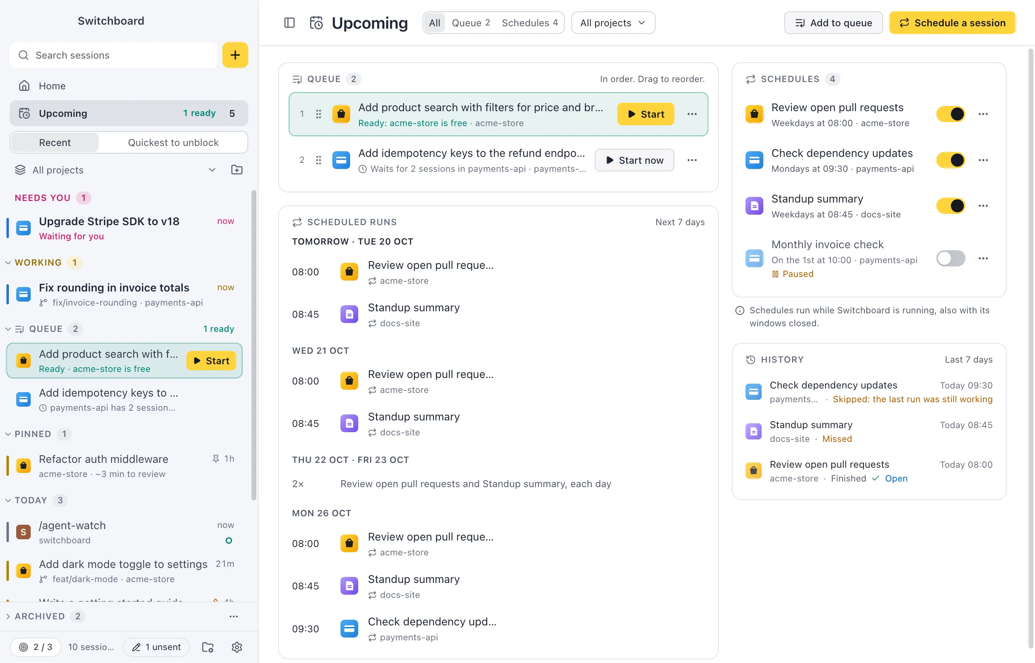Image resolution: width=1035 pixels, height=663 pixels.
Task: Open more options for the first queue item
Action: coord(692,114)
